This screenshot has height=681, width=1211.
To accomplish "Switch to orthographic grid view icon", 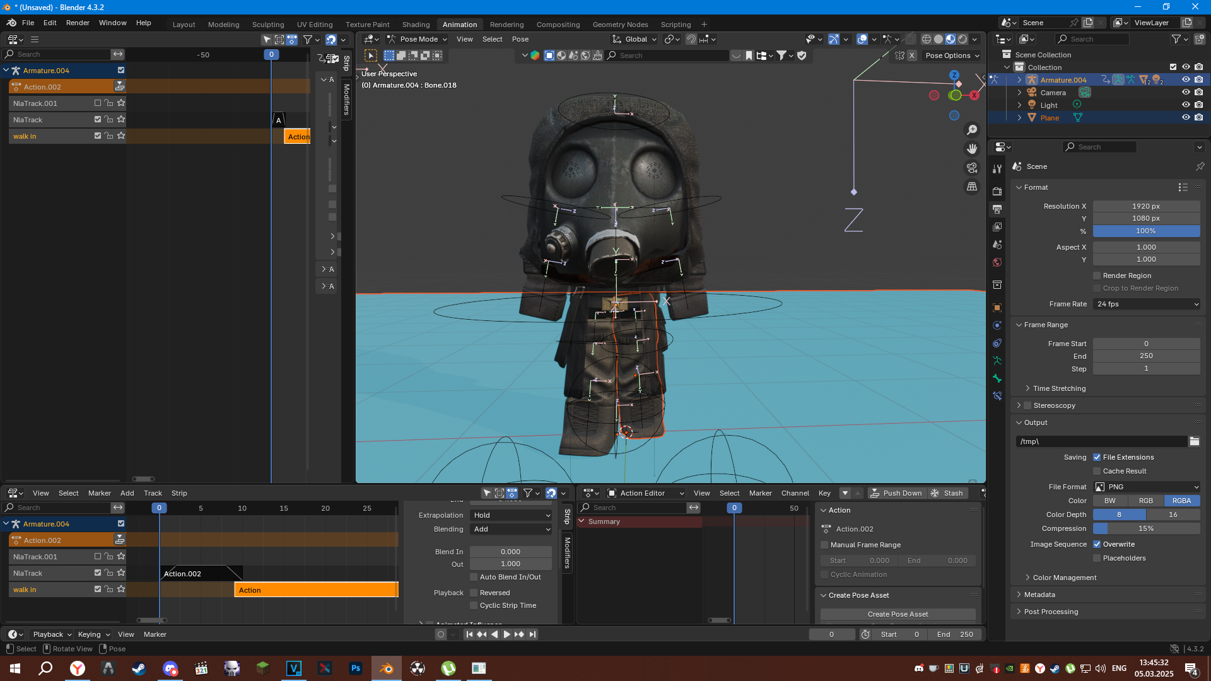I will coord(972,187).
